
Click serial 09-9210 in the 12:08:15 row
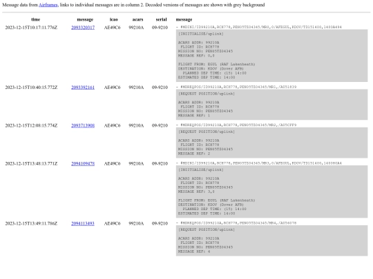pos(160,125)
